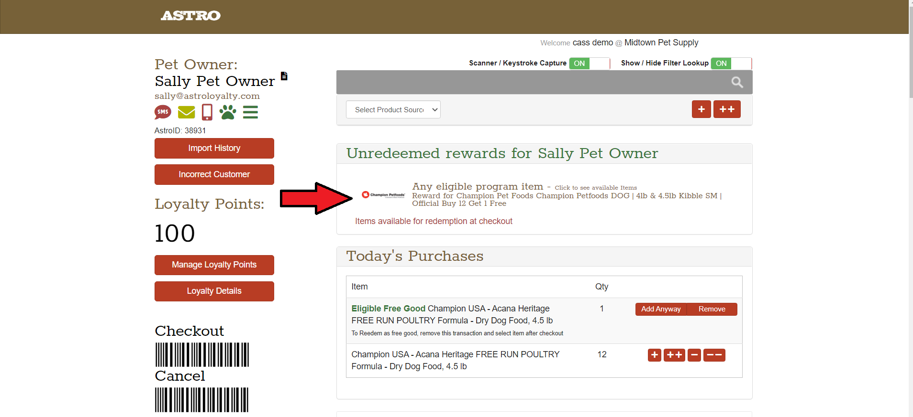Click the ASTRO logo in header

pos(190,16)
